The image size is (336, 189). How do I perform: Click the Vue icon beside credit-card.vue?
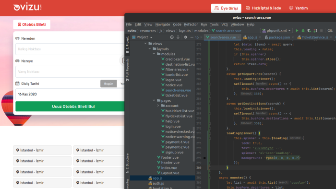[163, 59]
